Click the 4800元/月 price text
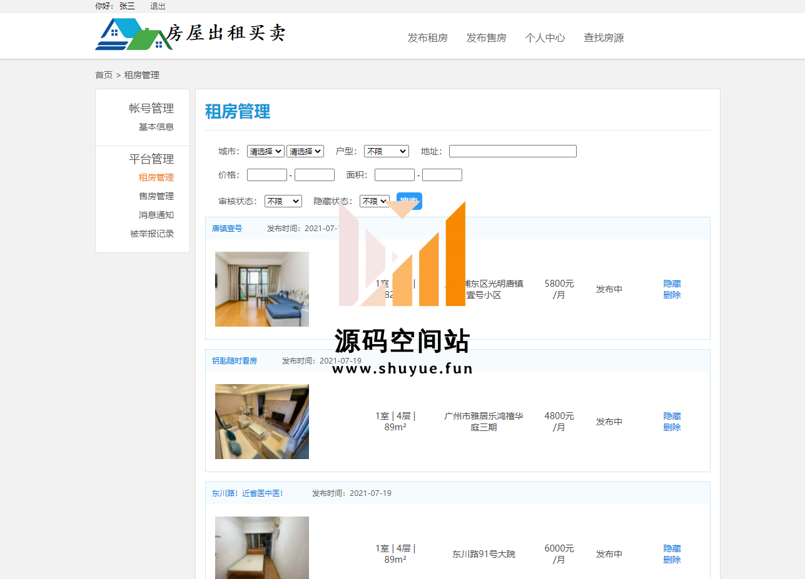The width and height of the screenshot is (805, 579). (x=559, y=422)
